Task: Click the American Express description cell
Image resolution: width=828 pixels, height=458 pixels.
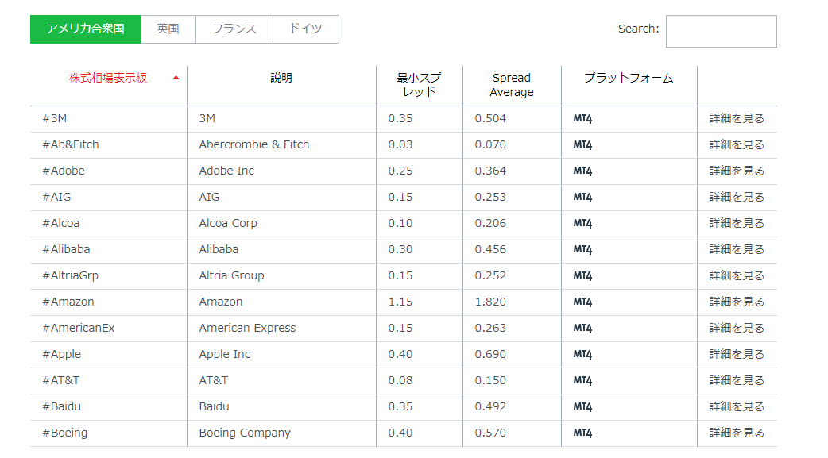Action: click(x=281, y=328)
